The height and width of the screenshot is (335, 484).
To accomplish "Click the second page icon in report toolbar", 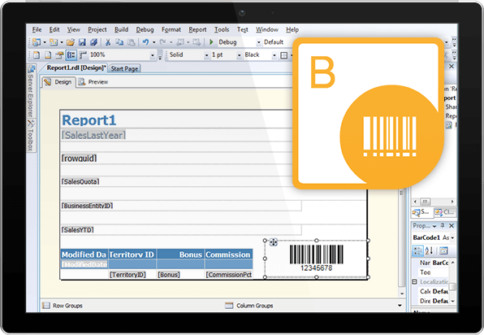I will click(x=48, y=55).
